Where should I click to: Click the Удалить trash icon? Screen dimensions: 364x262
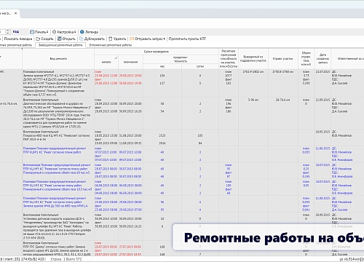(x=111, y=39)
